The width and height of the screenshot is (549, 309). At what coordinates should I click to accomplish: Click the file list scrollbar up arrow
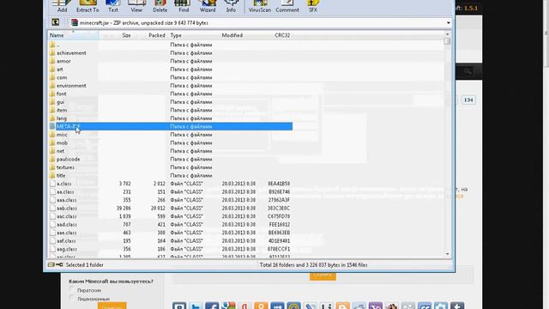(x=447, y=34)
